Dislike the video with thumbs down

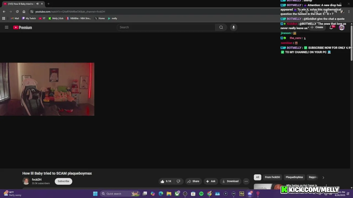pos(178,181)
